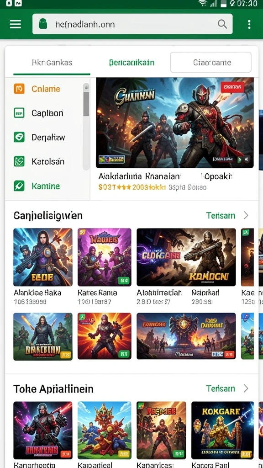The height and width of the screenshot is (468, 263).
Task: Open the Alankiae Baka game thumbnail
Action: [x=43, y=257]
